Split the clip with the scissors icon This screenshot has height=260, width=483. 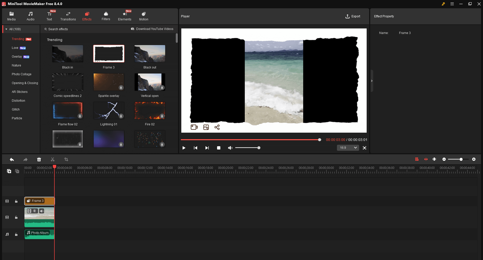52,159
